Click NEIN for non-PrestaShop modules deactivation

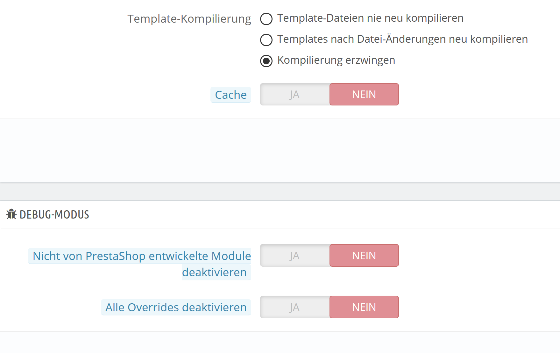(364, 256)
